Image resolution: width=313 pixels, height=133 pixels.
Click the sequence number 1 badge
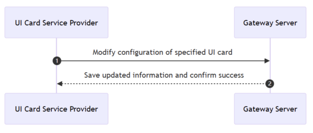click(x=57, y=61)
